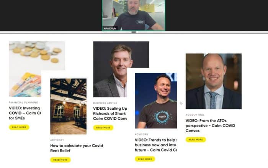
Task: Select the FINANCIAL PLANNING category label
Action: point(24,102)
